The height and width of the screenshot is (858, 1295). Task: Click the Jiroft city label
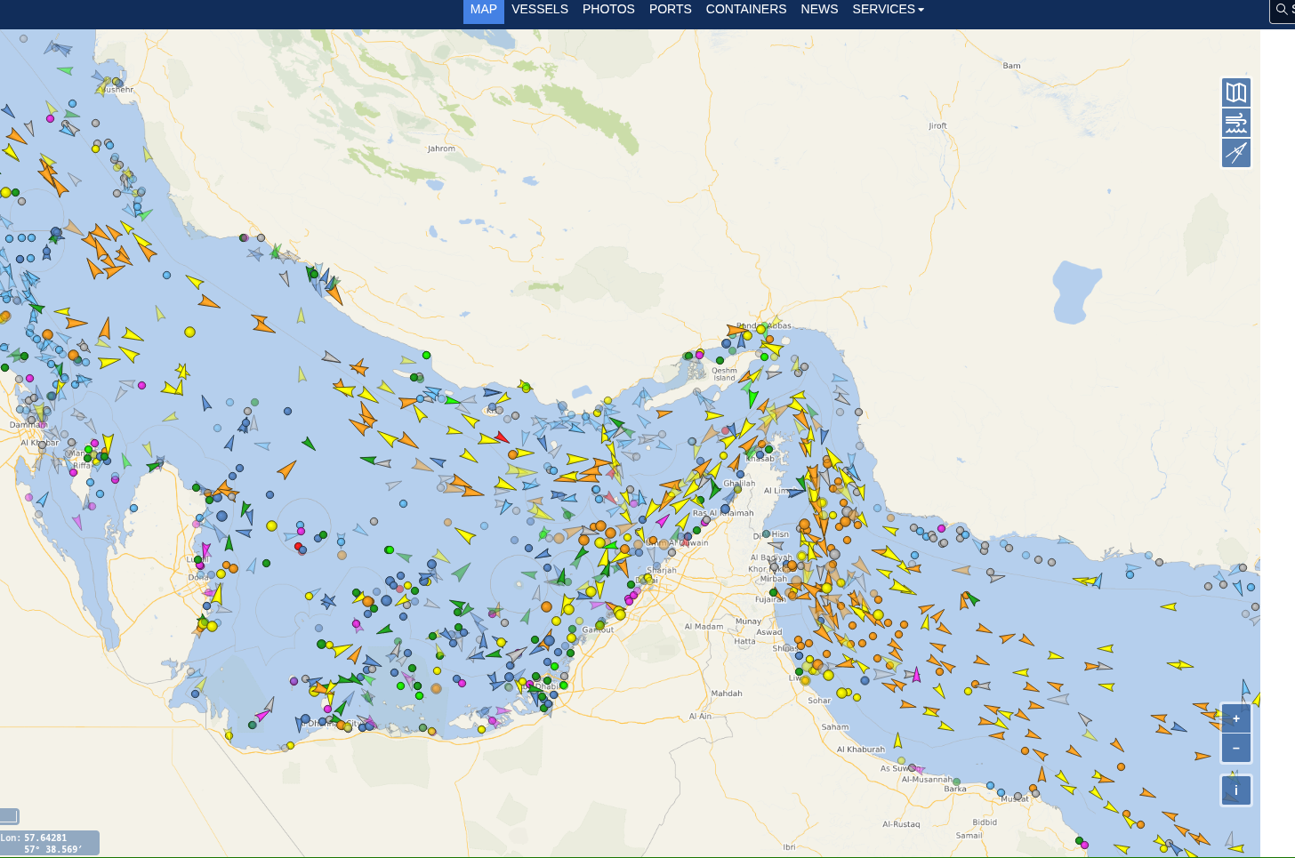click(x=937, y=126)
